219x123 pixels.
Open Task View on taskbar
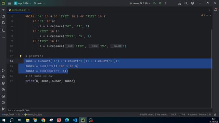[20, 120]
